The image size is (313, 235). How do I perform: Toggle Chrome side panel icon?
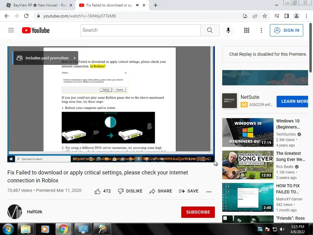[x=287, y=16]
